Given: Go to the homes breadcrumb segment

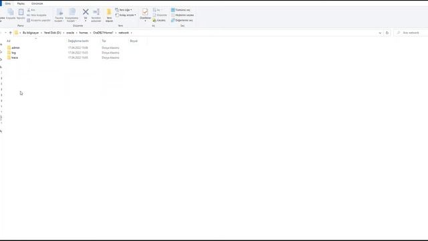Looking at the screenshot, I should 84,33.
